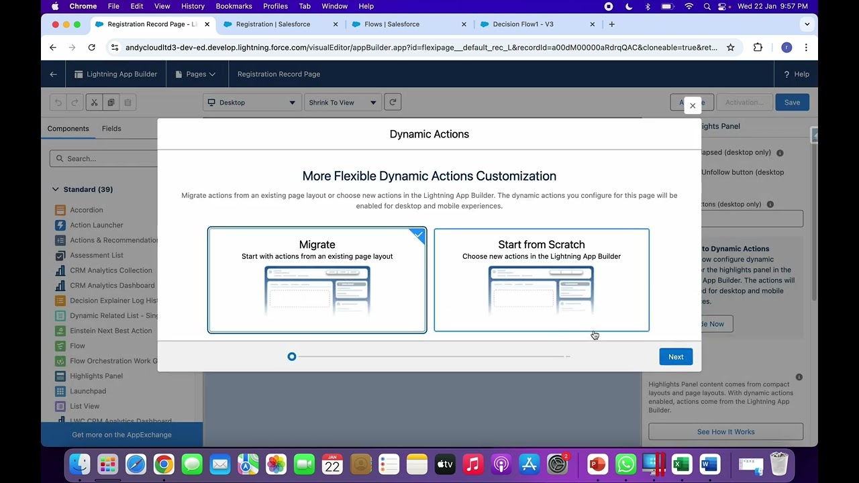Click the Assessment List checkbox icon
Viewport: 859px width, 483px height.
(60, 256)
